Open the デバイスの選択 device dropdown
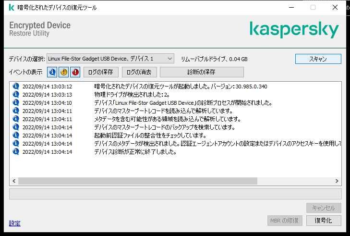The width and height of the screenshot is (350, 236). coord(110,59)
